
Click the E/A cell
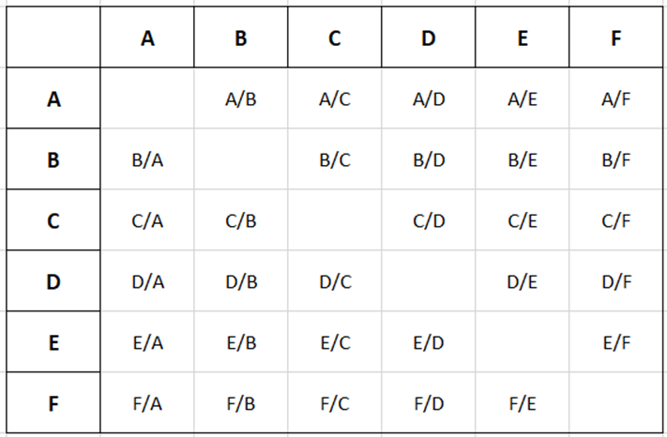point(147,342)
